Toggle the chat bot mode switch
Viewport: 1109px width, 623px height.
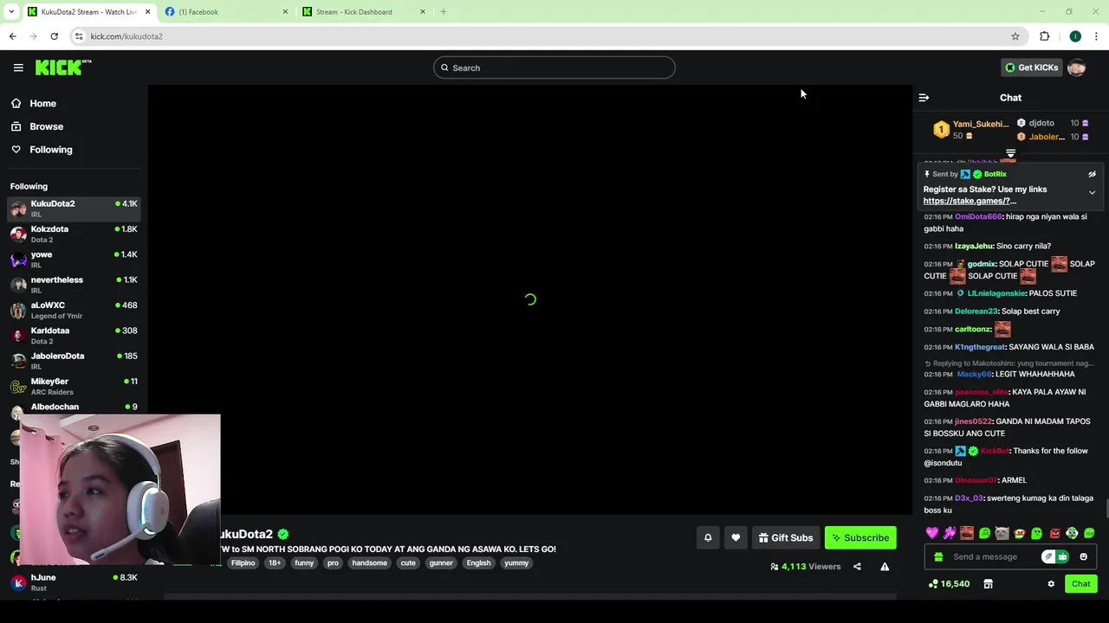click(1055, 556)
